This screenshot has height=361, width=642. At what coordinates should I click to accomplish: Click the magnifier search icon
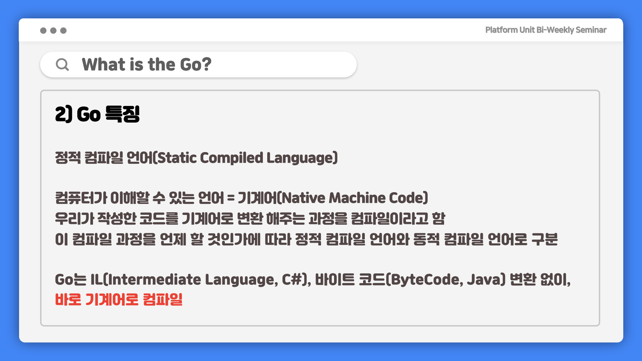click(62, 65)
